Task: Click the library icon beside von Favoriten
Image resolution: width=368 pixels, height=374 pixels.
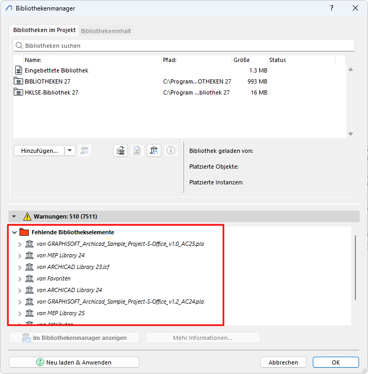Action: [x=29, y=278]
